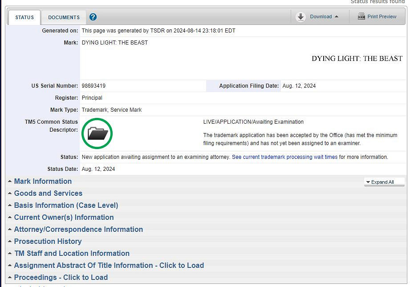The width and height of the screenshot is (410, 287).
Task: Click the download arrow icon
Action: click(301, 17)
